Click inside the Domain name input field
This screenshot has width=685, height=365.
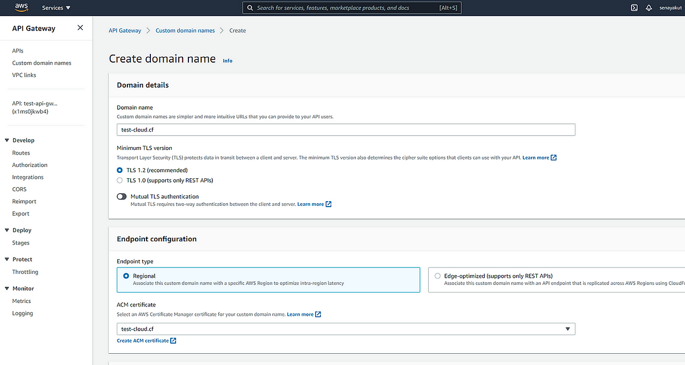(346, 130)
